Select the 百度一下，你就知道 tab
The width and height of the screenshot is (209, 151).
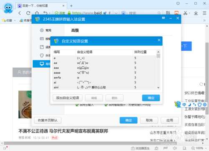pyautogui.click(x=41, y=6)
